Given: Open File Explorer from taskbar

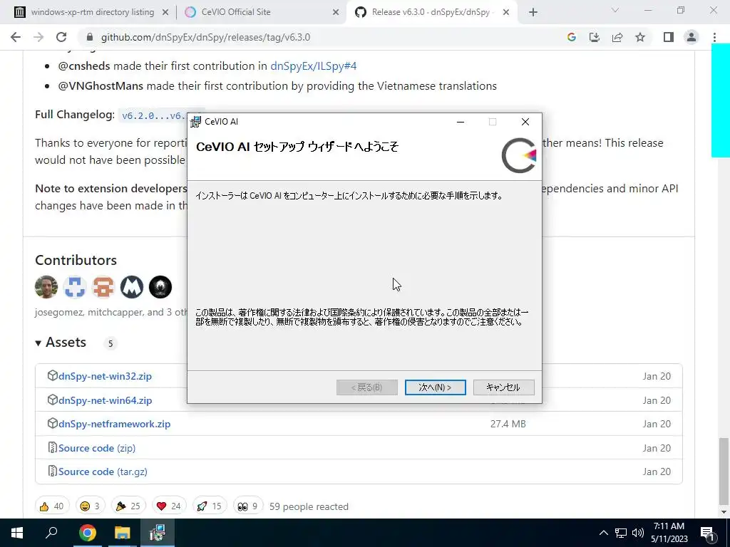Looking at the screenshot, I should click(x=122, y=533).
